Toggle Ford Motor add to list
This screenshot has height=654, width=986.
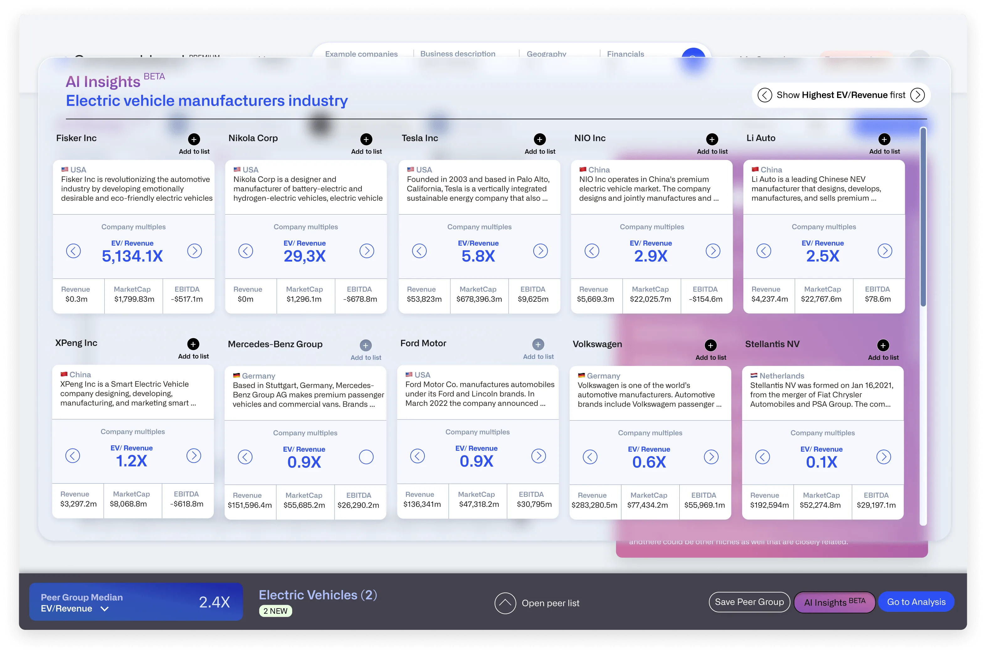[538, 344]
